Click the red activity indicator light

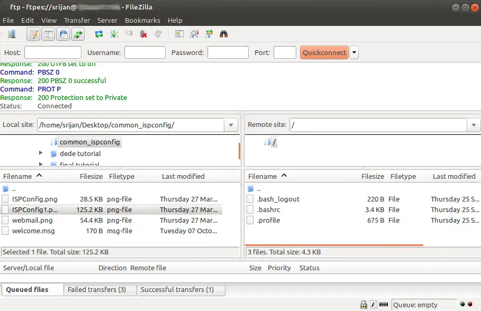[470, 304]
